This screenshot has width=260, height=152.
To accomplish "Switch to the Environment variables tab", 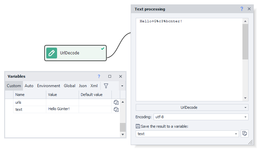I will pyautogui.click(x=49, y=86).
